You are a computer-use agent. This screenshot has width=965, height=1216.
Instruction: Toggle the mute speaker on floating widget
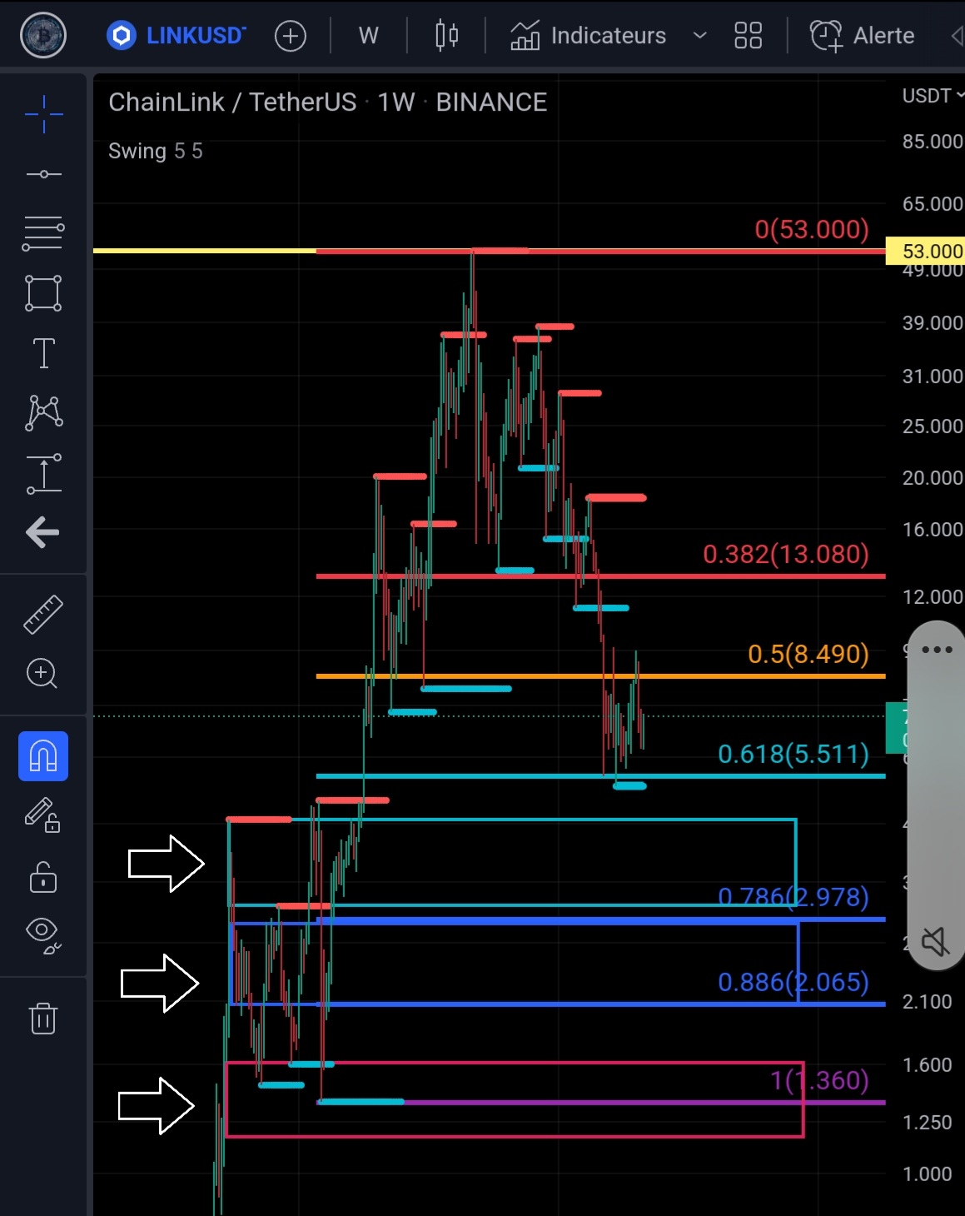coord(936,942)
